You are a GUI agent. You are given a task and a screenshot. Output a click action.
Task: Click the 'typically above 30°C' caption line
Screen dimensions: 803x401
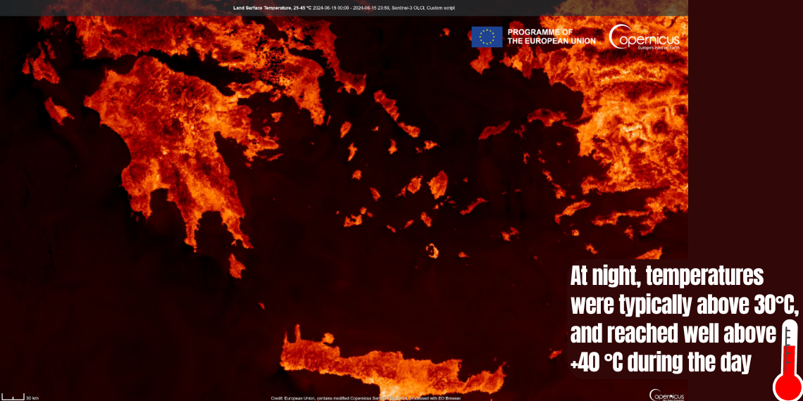pos(684,305)
